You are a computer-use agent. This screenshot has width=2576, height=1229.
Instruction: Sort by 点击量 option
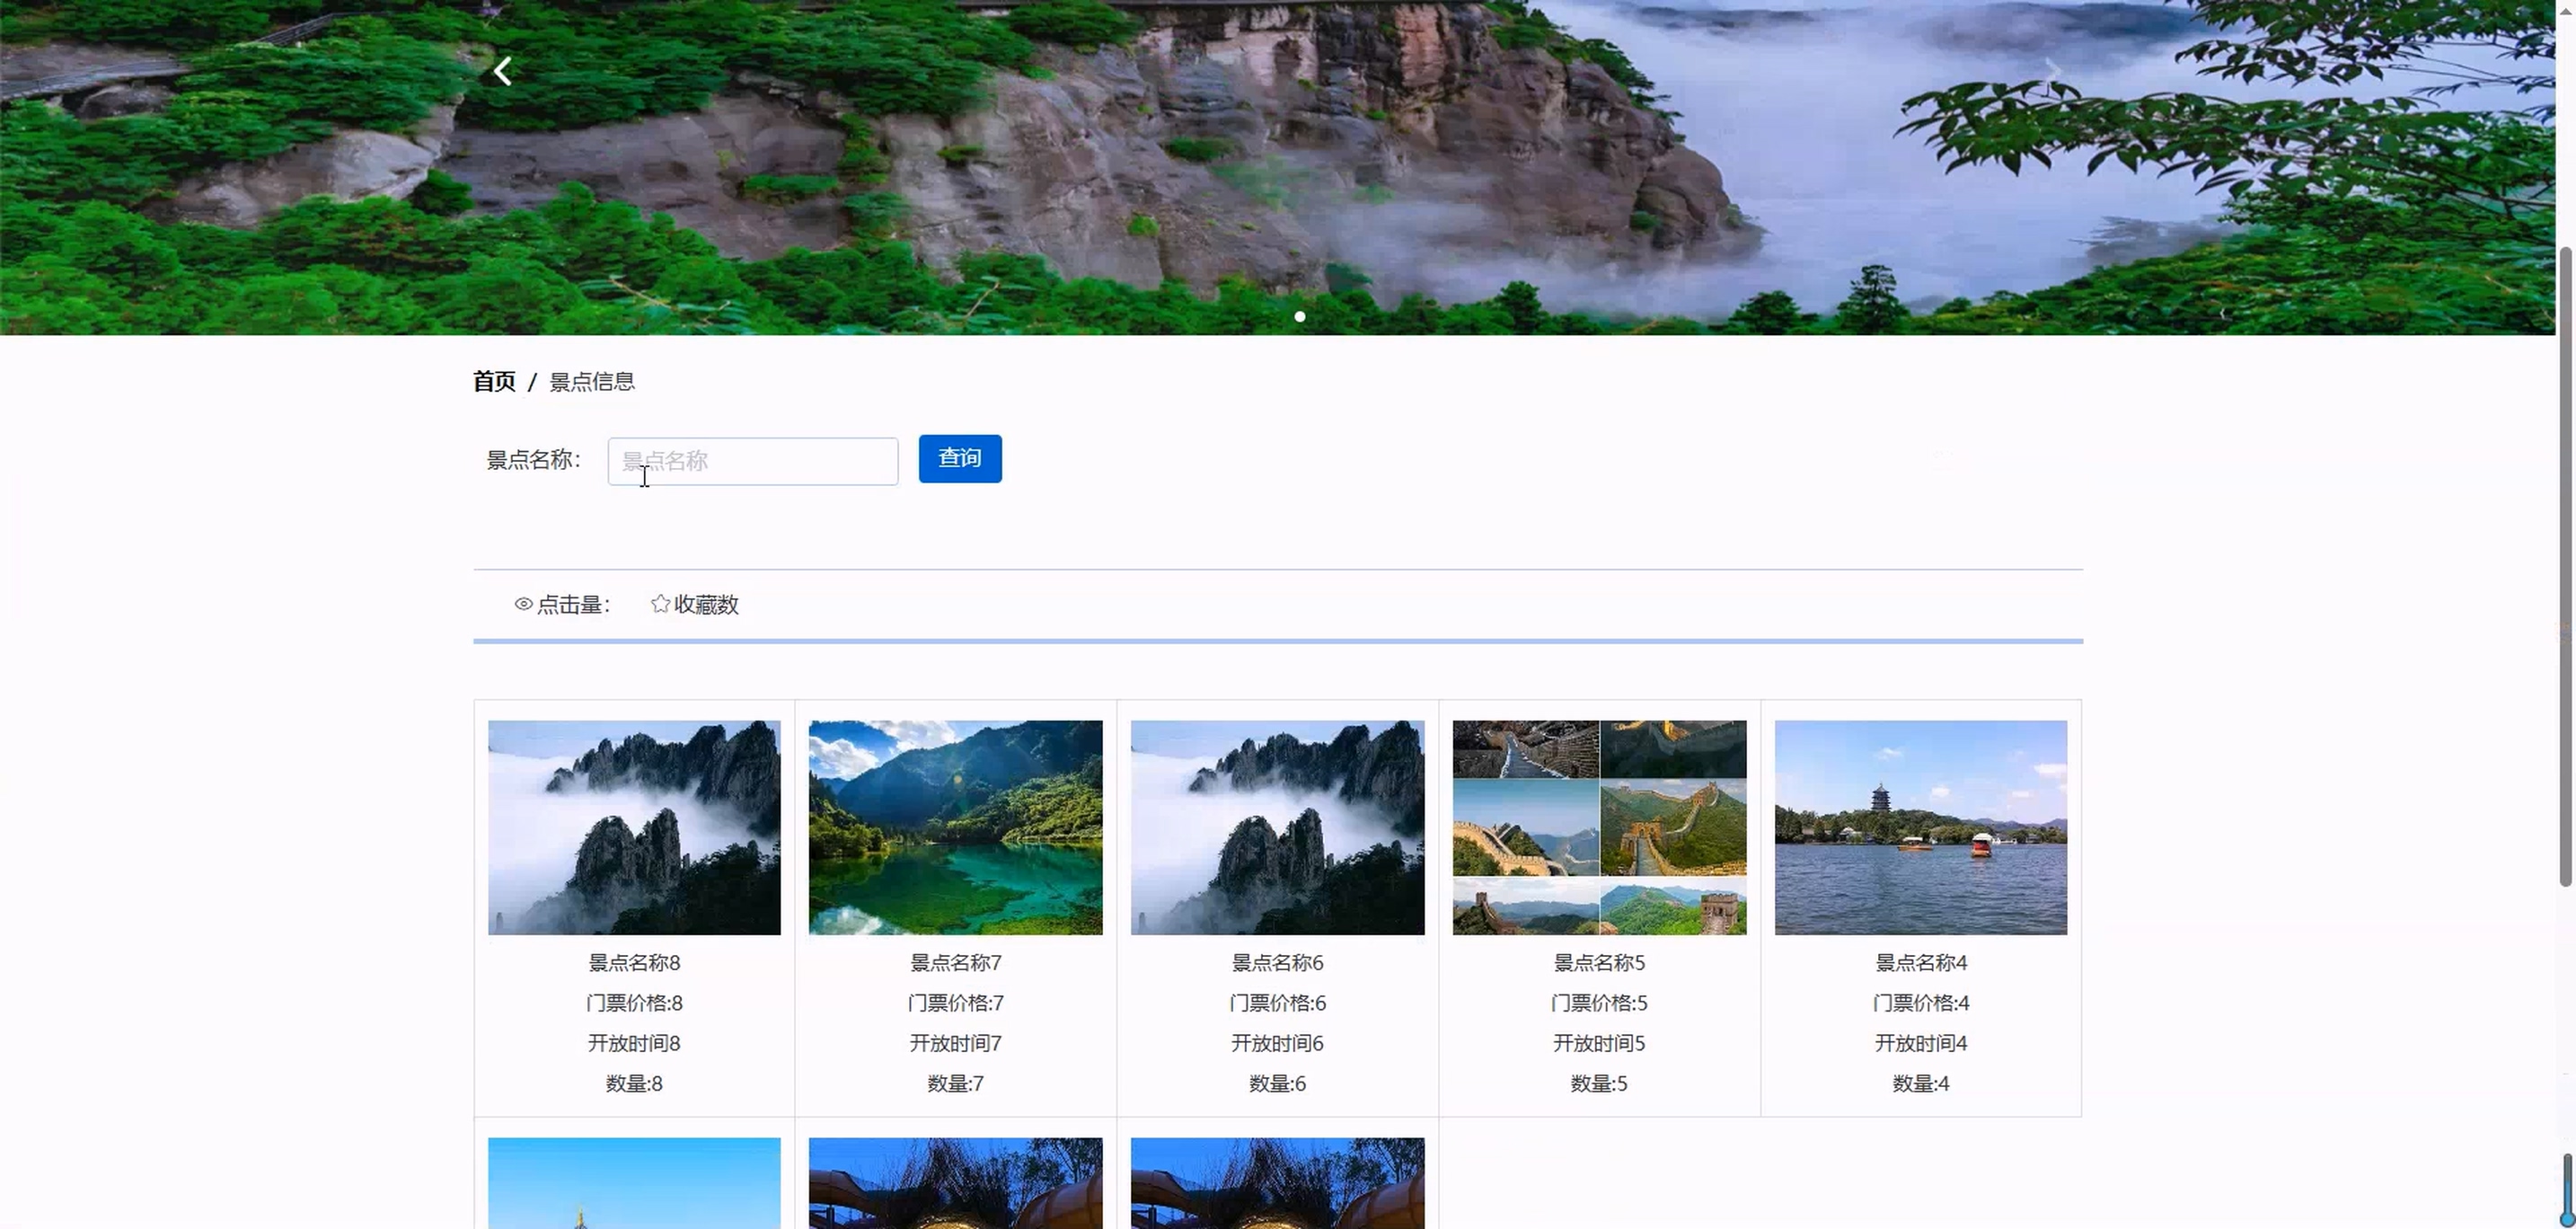(x=573, y=605)
